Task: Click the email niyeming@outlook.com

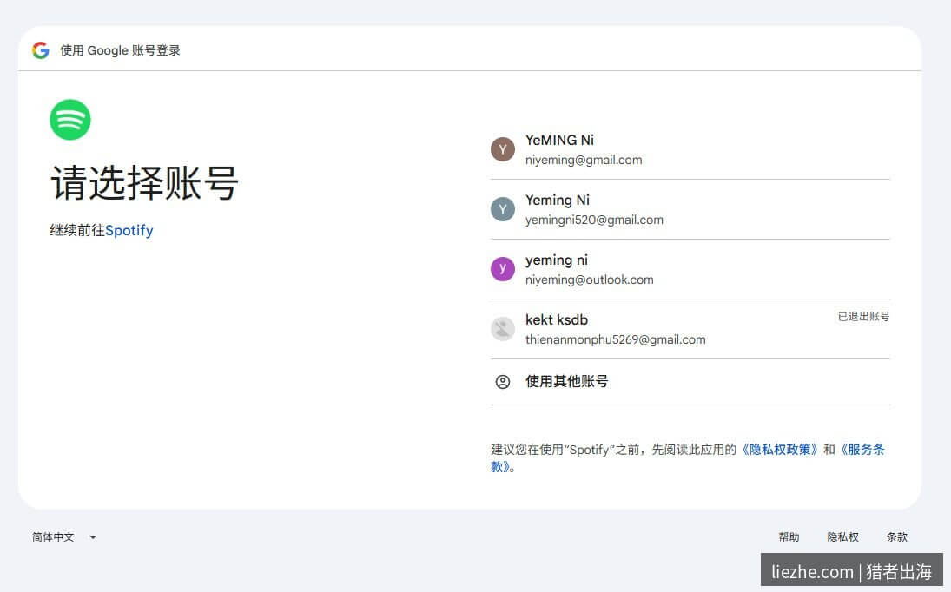Action: [590, 280]
